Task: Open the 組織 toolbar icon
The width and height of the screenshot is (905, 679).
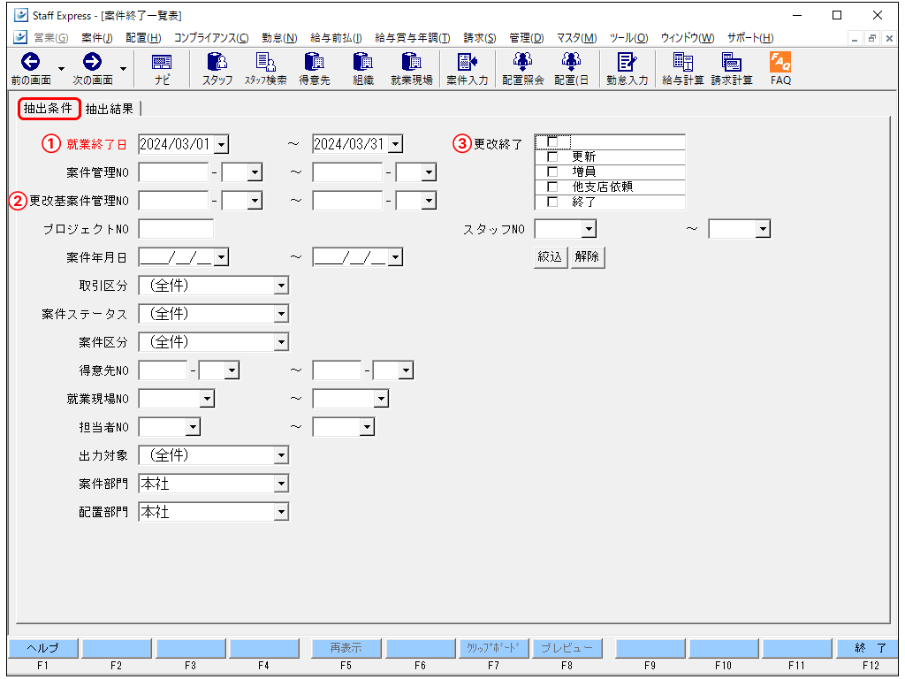Action: (363, 61)
